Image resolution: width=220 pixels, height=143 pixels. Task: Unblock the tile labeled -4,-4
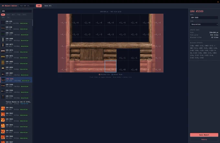pos(63,19)
